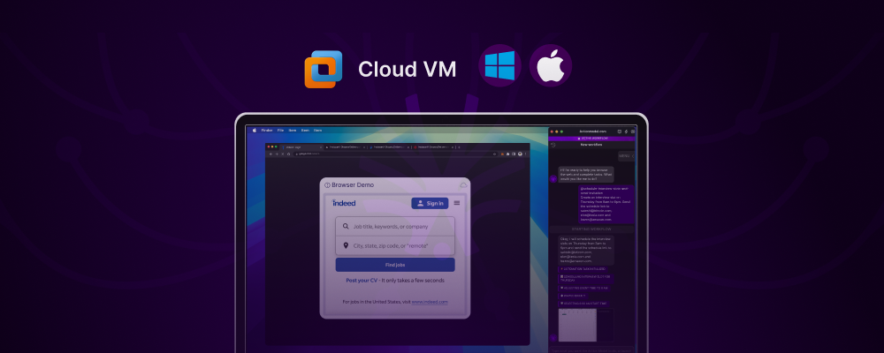Select the SCHEDULING INTERVIEW SLOT FOR THURSDAY step
This screenshot has height=353, width=884.
coord(586,278)
